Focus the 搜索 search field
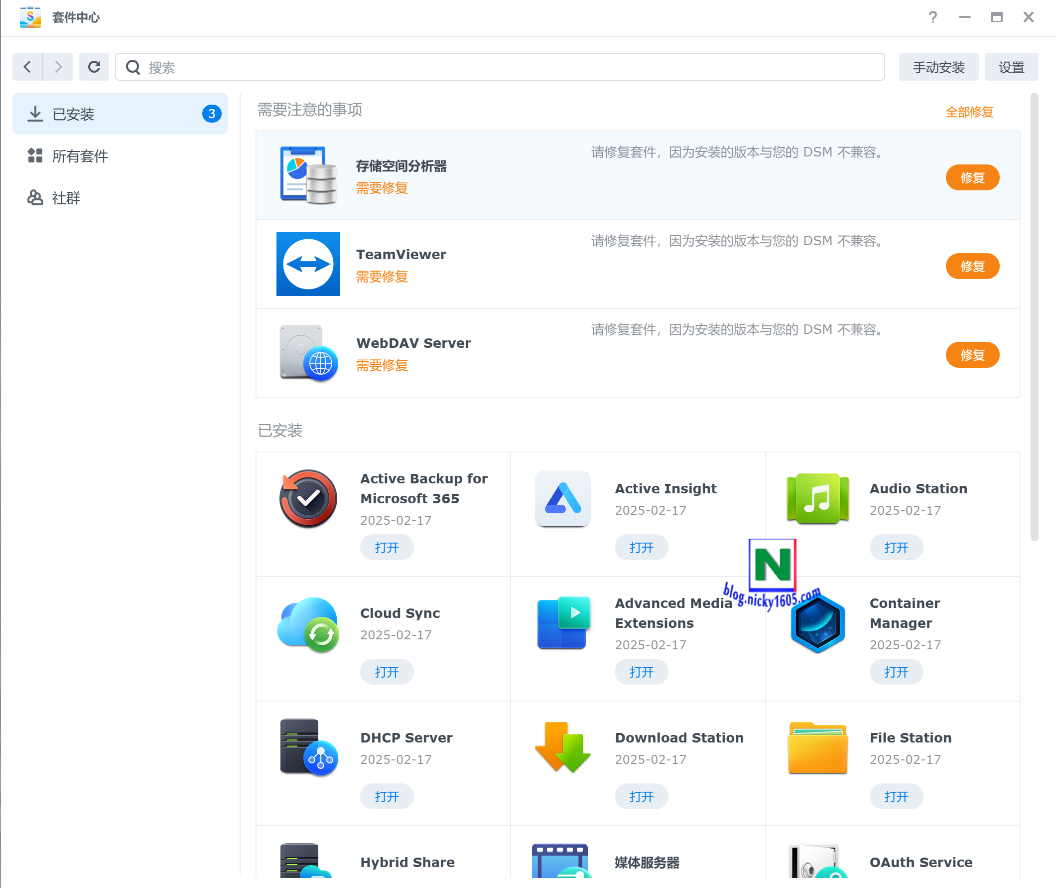1056x888 pixels. click(x=500, y=67)
